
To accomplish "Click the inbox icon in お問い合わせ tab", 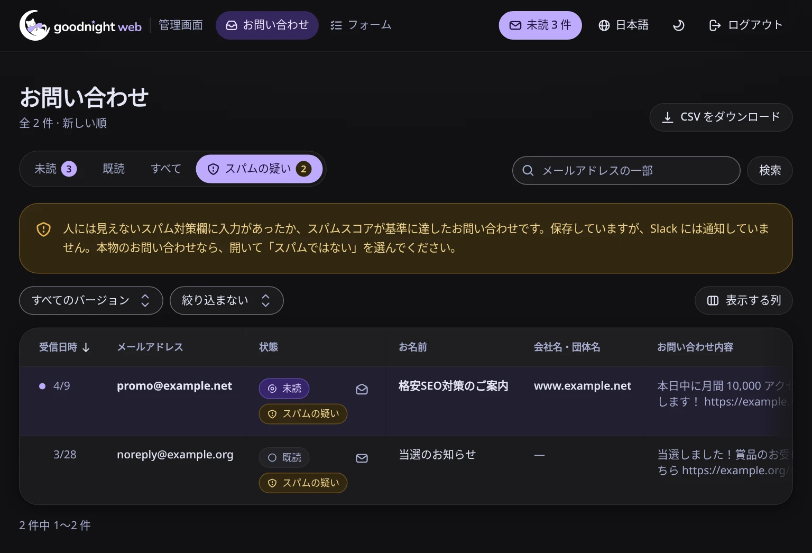I will click(232, 25).
